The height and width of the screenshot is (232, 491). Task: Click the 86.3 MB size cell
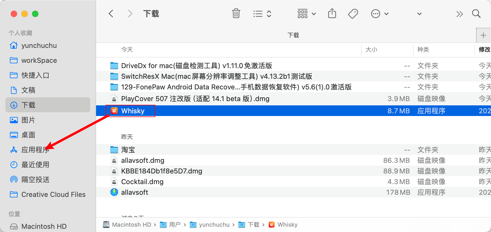pyautogui.click(x=397, y=160)
